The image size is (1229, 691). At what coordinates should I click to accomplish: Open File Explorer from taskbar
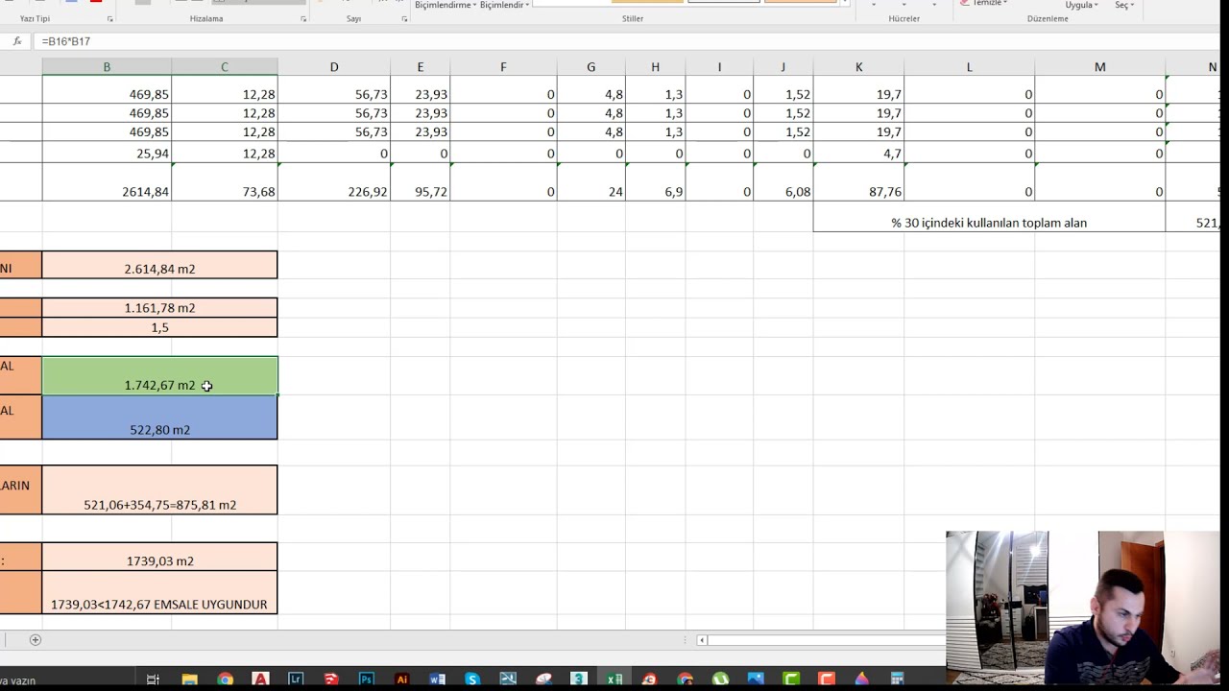click(189, 679)
